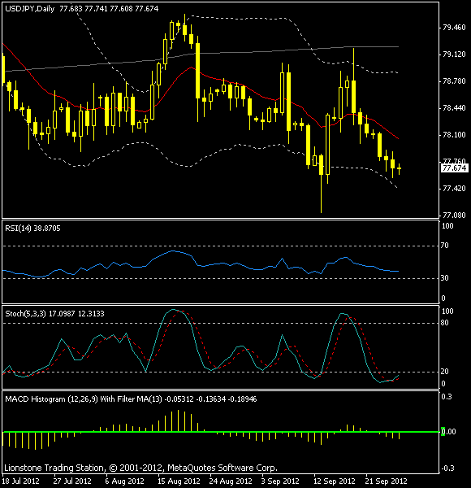471x488 pixels.
Task: Click the 79.460 price scale label
Action: pos(454,28)
